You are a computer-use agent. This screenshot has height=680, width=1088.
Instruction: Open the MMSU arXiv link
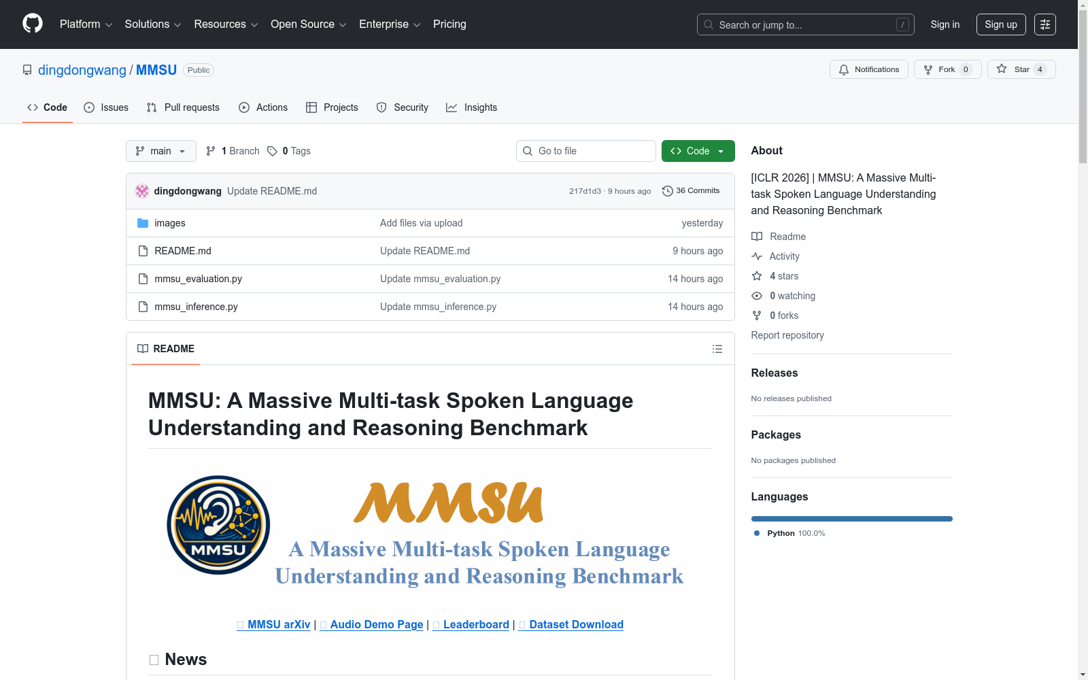273,625
